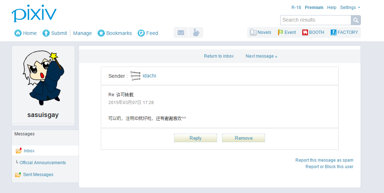
Task: Open the Novels tab
Action: click(x=264, y=32)
